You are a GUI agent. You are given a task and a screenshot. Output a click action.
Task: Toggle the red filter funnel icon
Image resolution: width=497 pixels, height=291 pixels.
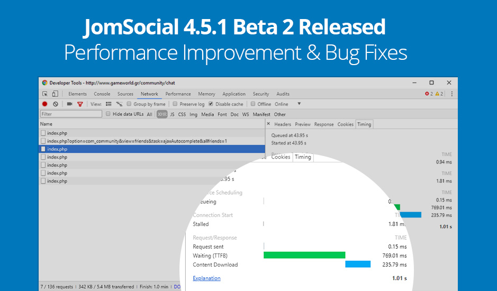pyautogui.click(x=80, y=104)
